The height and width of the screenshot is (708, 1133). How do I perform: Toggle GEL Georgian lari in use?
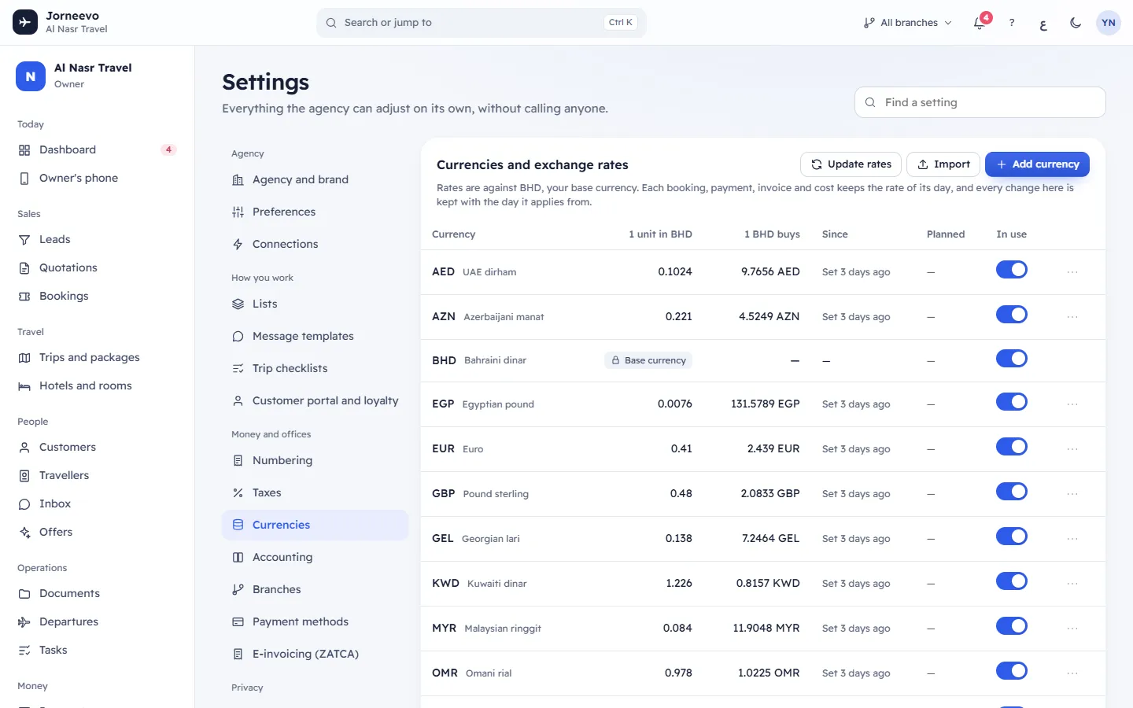[1012, 537]
